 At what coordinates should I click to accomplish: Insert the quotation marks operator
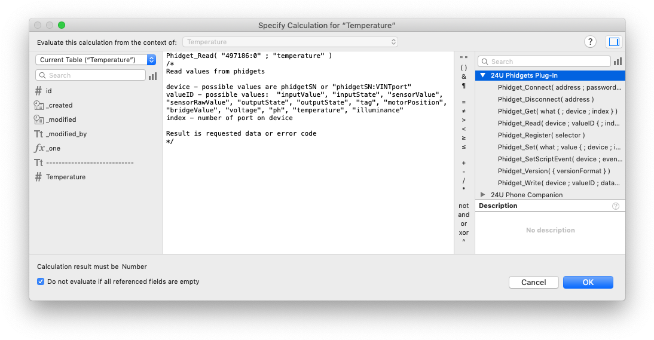pos(464,59)
